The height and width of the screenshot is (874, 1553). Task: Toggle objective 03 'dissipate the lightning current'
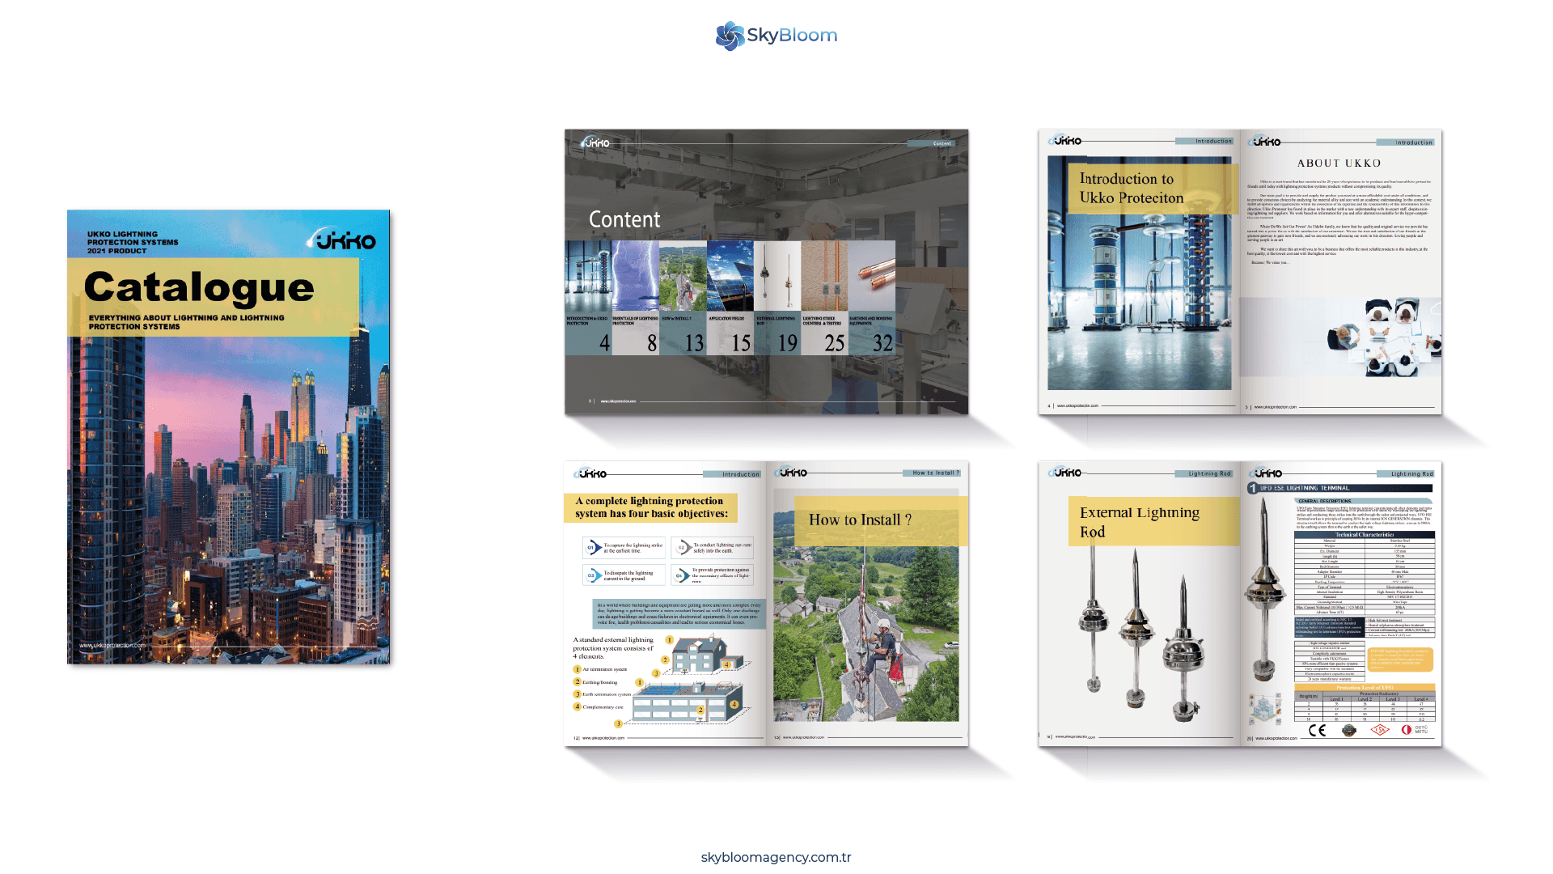(623, 575)
